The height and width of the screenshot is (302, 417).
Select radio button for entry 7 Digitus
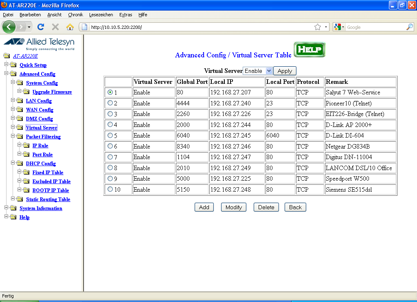point(110,157)
